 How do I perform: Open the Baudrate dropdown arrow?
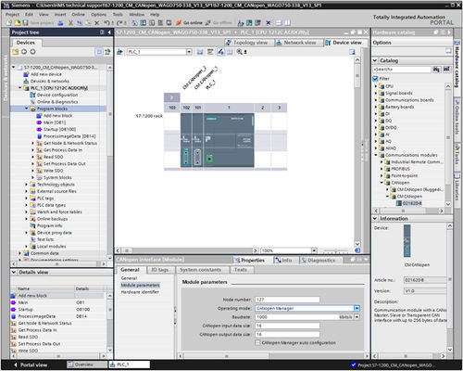[357, 317]
